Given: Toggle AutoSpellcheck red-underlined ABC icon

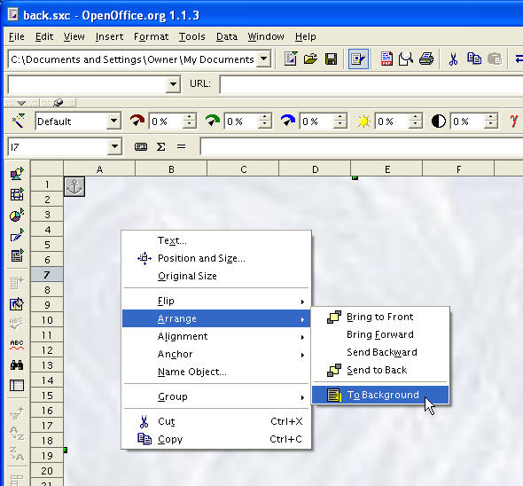Looking at the screenshot, I should point(17,345).
